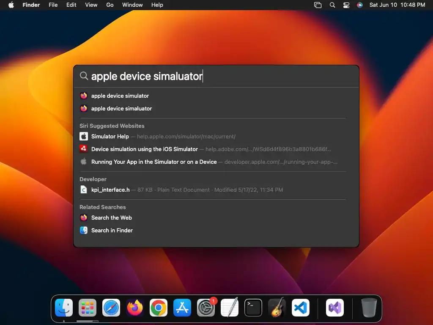Launch Terminal from the Dock
The width and height of the screenshot is (433, 325).
click(x=253, y=308)
